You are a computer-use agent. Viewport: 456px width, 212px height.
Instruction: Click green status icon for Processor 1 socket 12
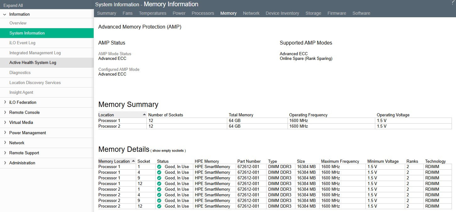click(159, 184)
